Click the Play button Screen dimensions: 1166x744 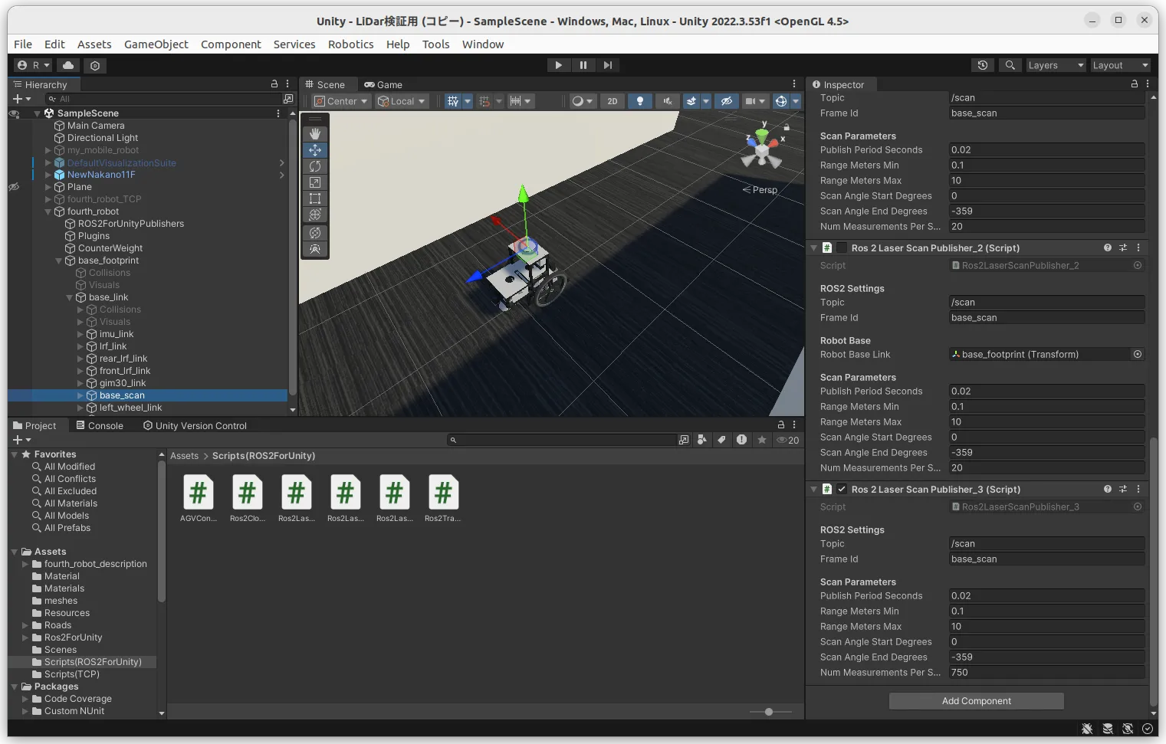pos(558,65)
